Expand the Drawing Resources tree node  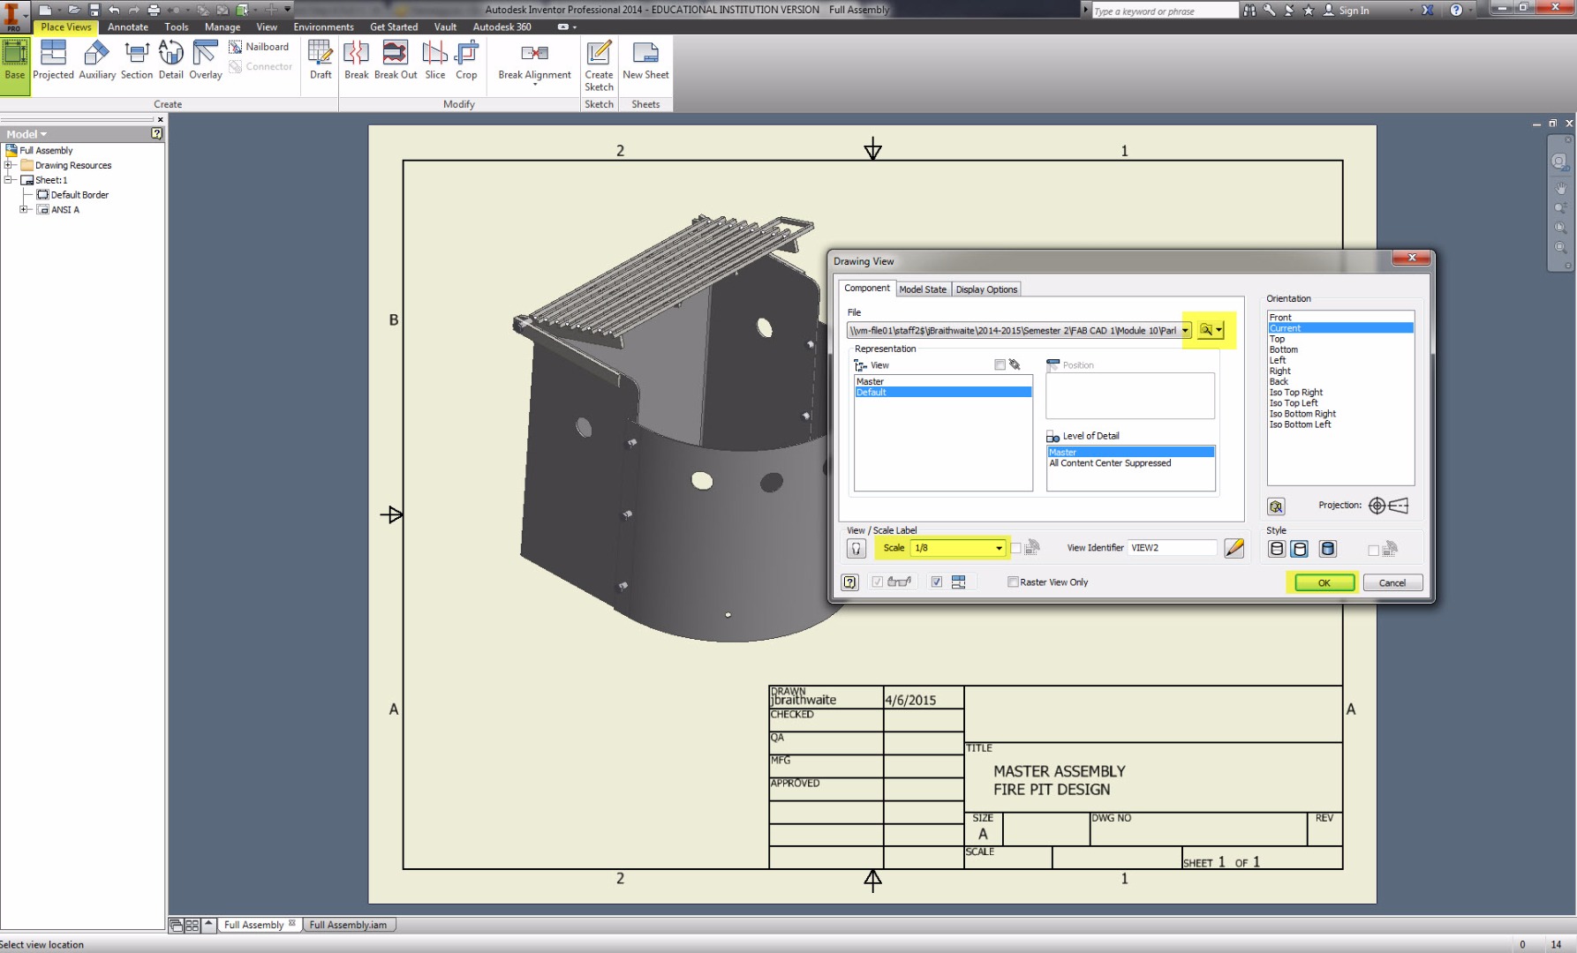[x=8, y=165]
